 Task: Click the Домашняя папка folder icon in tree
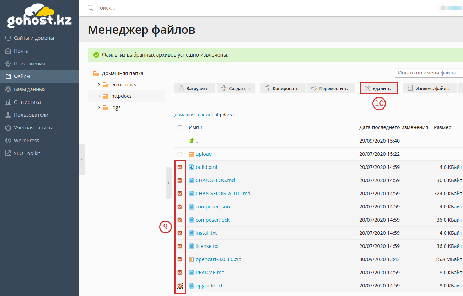[x=96, y=73]
